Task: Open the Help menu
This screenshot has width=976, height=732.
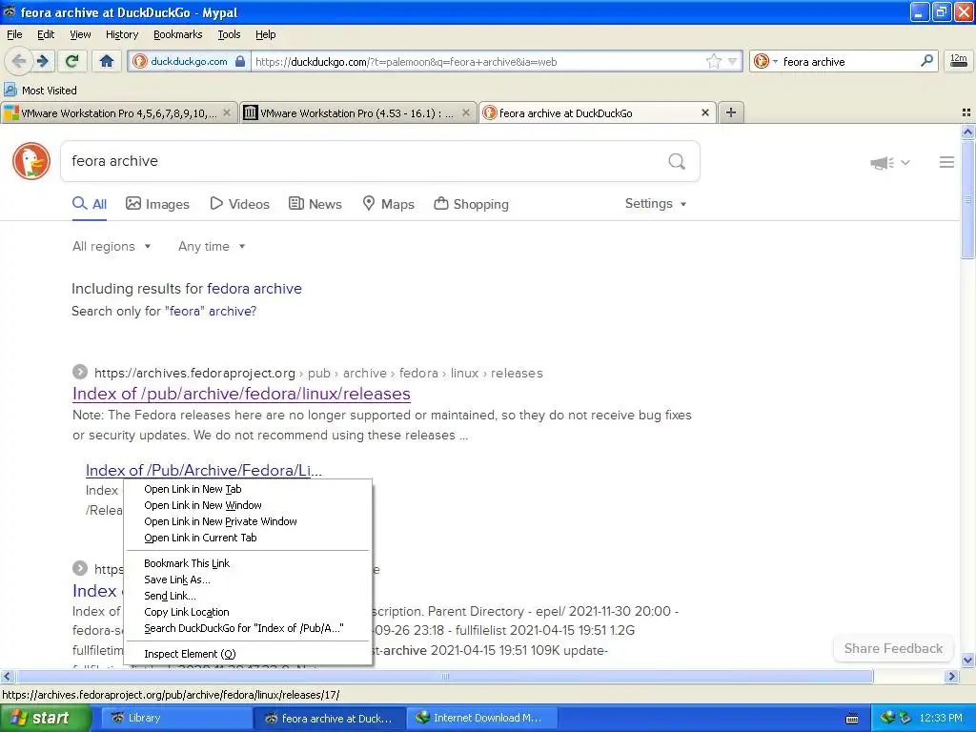Action: click(265, 35)
